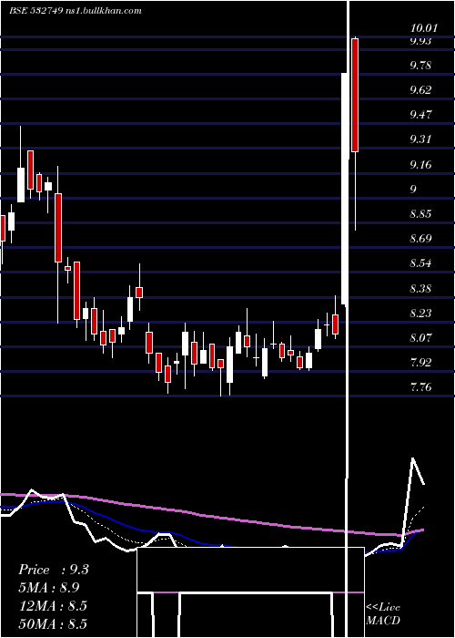
Task: Select the 9.93 price axis label
Action: tap(420, 41)
